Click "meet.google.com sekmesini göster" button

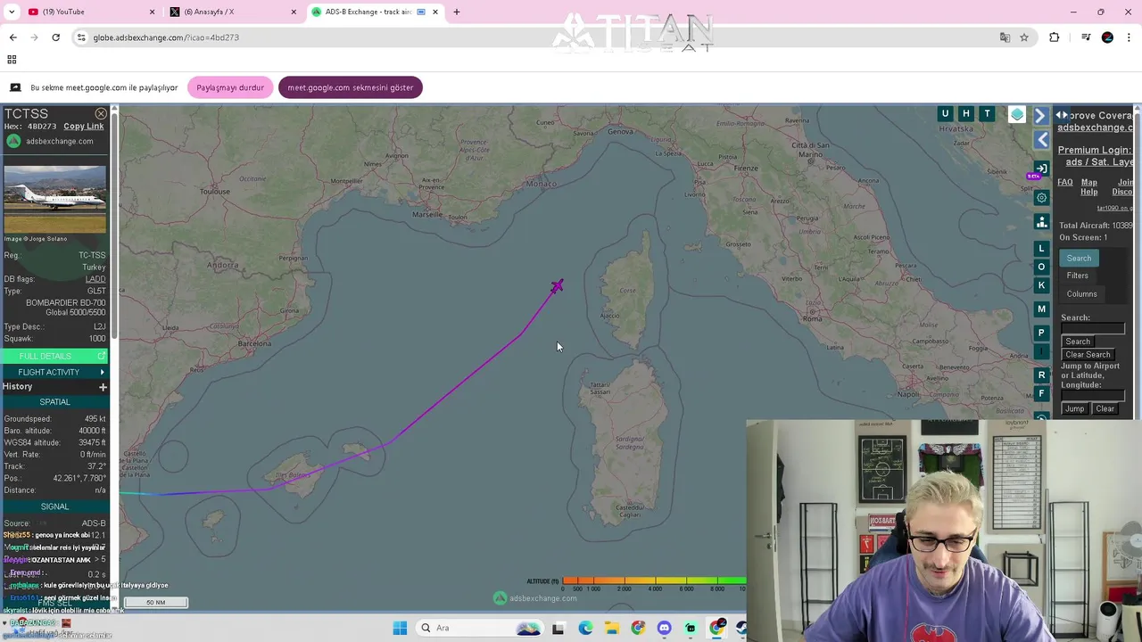coord(350,87)
